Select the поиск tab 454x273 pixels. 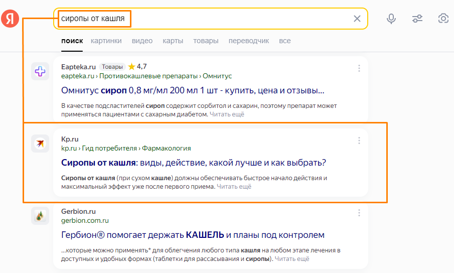pyautogui.click(x=72, y=41)
